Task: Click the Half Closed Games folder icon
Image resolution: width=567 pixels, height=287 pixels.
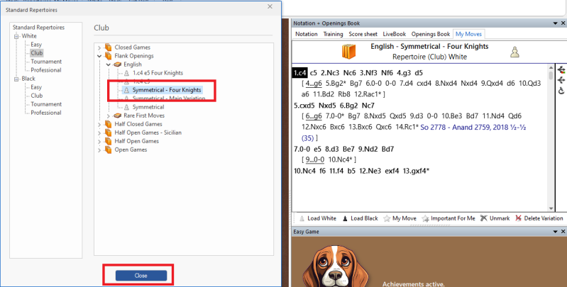Action: point(108,124)
